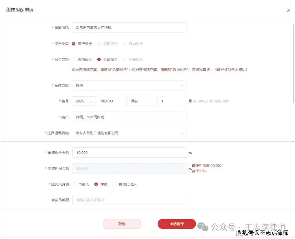Expand the 案件类型 dropdown chevron
Screen dimensions: 295x239
pyautogui.click(x=182, y=86)
